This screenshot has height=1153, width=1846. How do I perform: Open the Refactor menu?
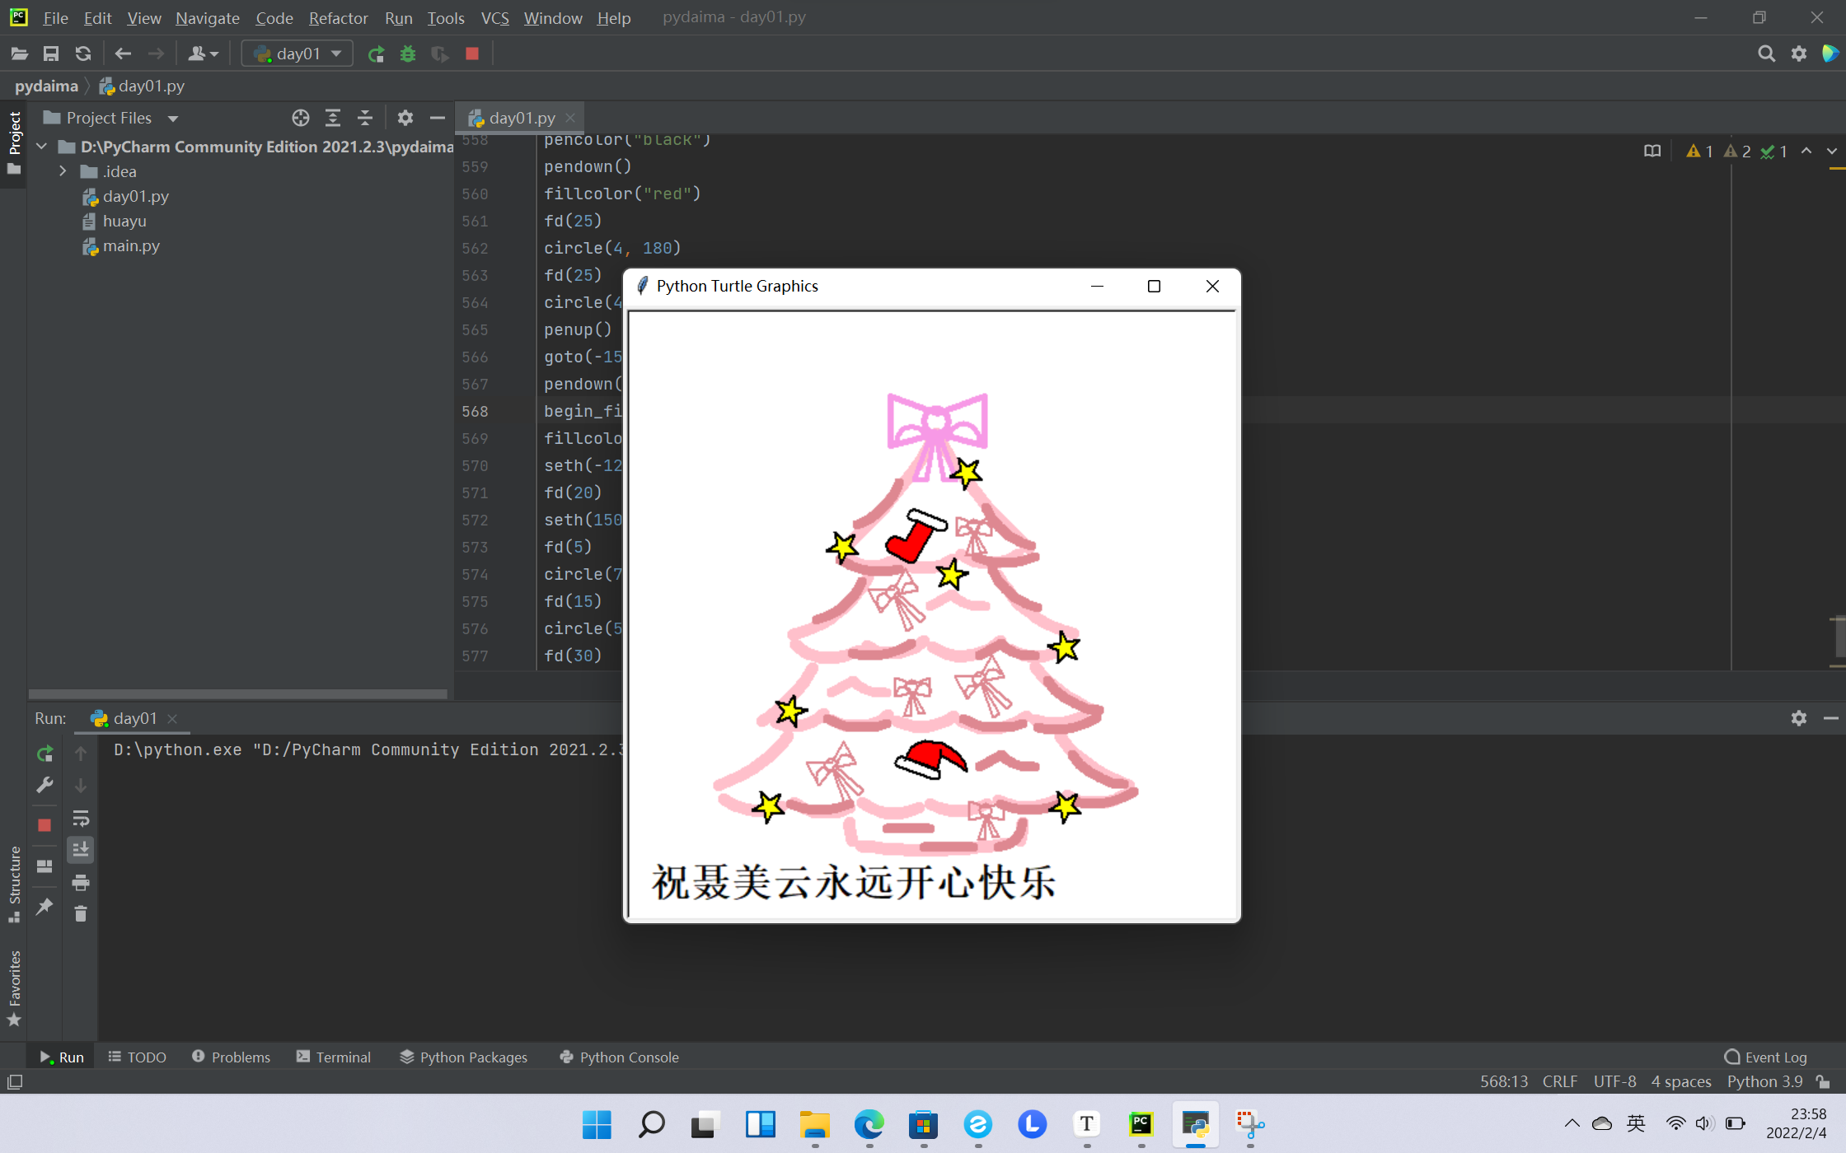(x=338, y=18)
